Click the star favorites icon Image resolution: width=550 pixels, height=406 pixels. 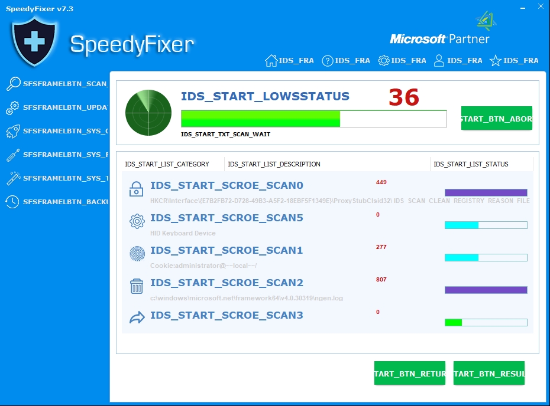[x=495, y=61]
